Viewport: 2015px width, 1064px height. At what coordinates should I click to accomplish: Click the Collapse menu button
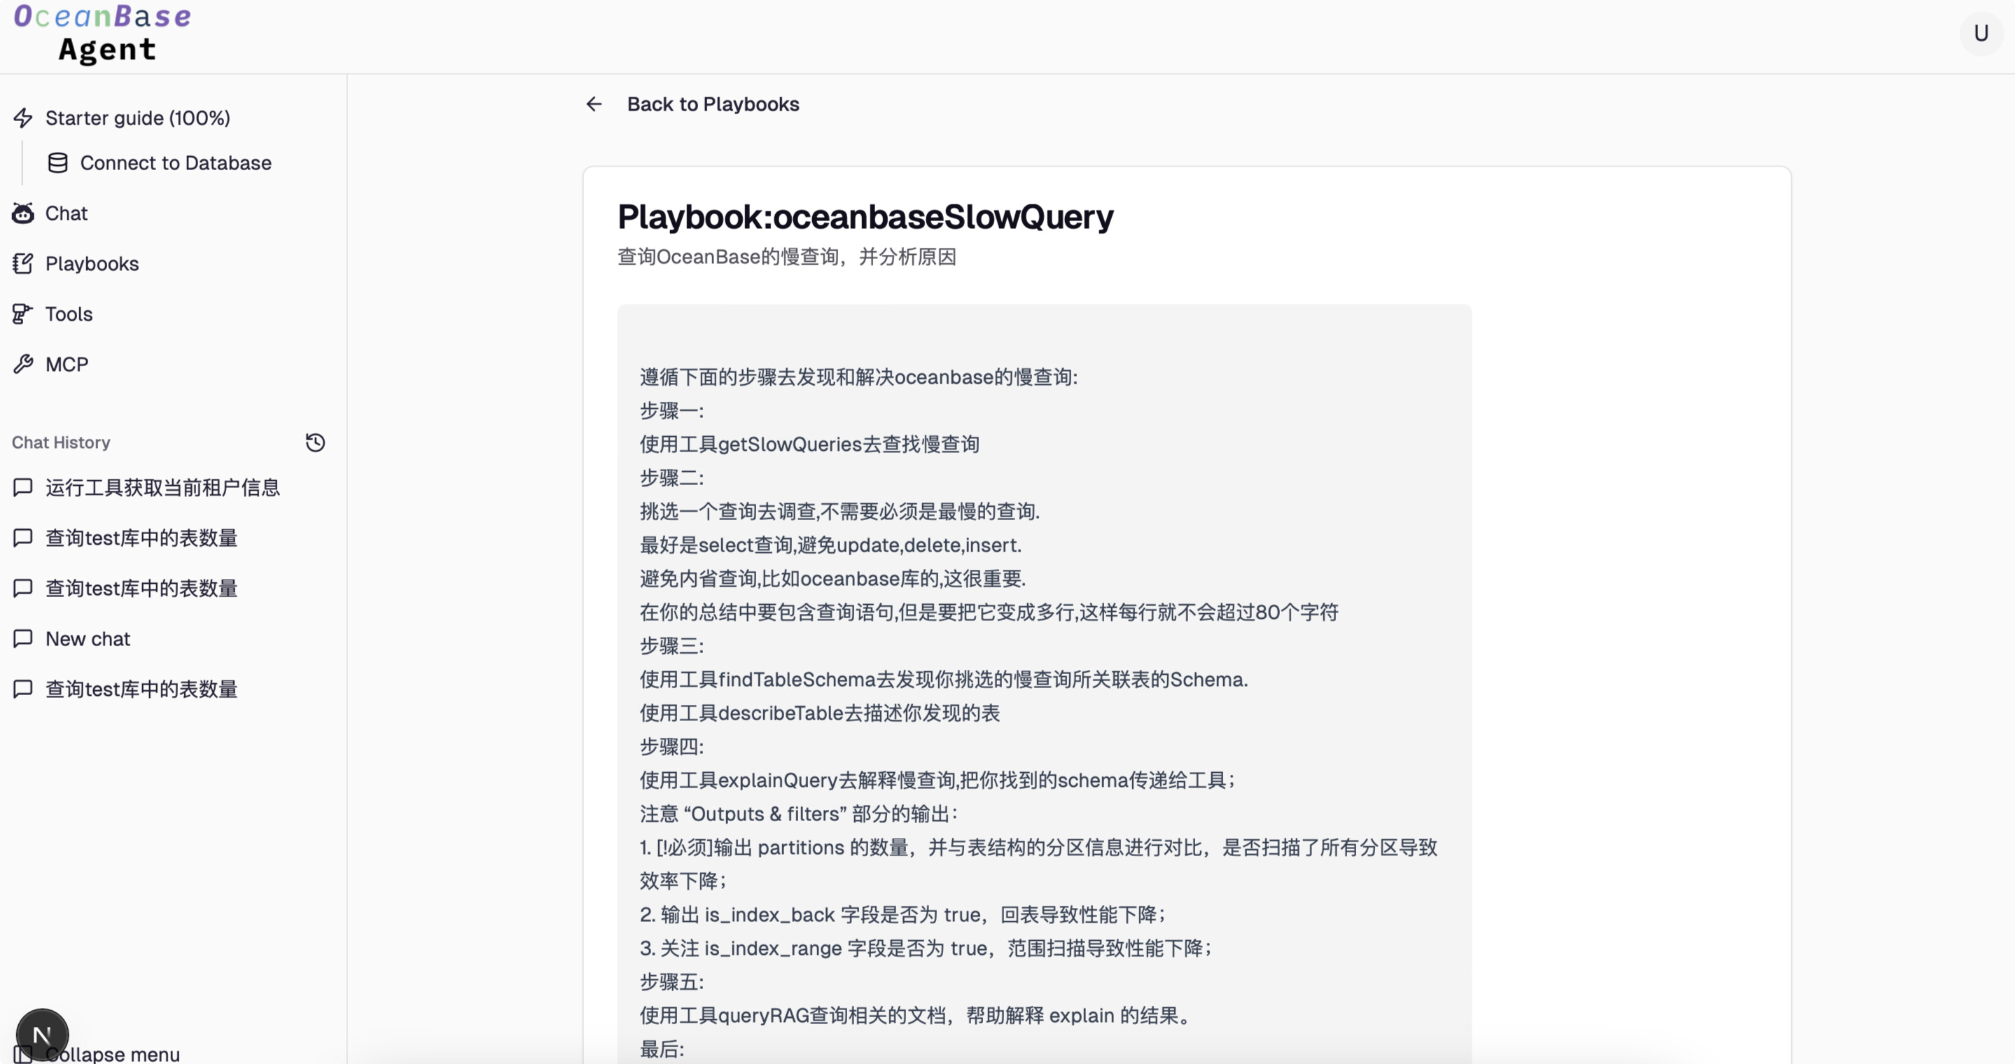pos(113,1053)
